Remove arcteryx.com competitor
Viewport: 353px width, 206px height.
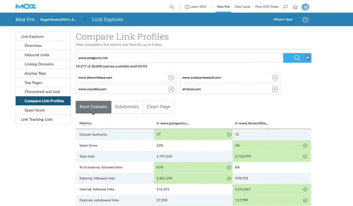pyautogui.click(x=275, y=89)
